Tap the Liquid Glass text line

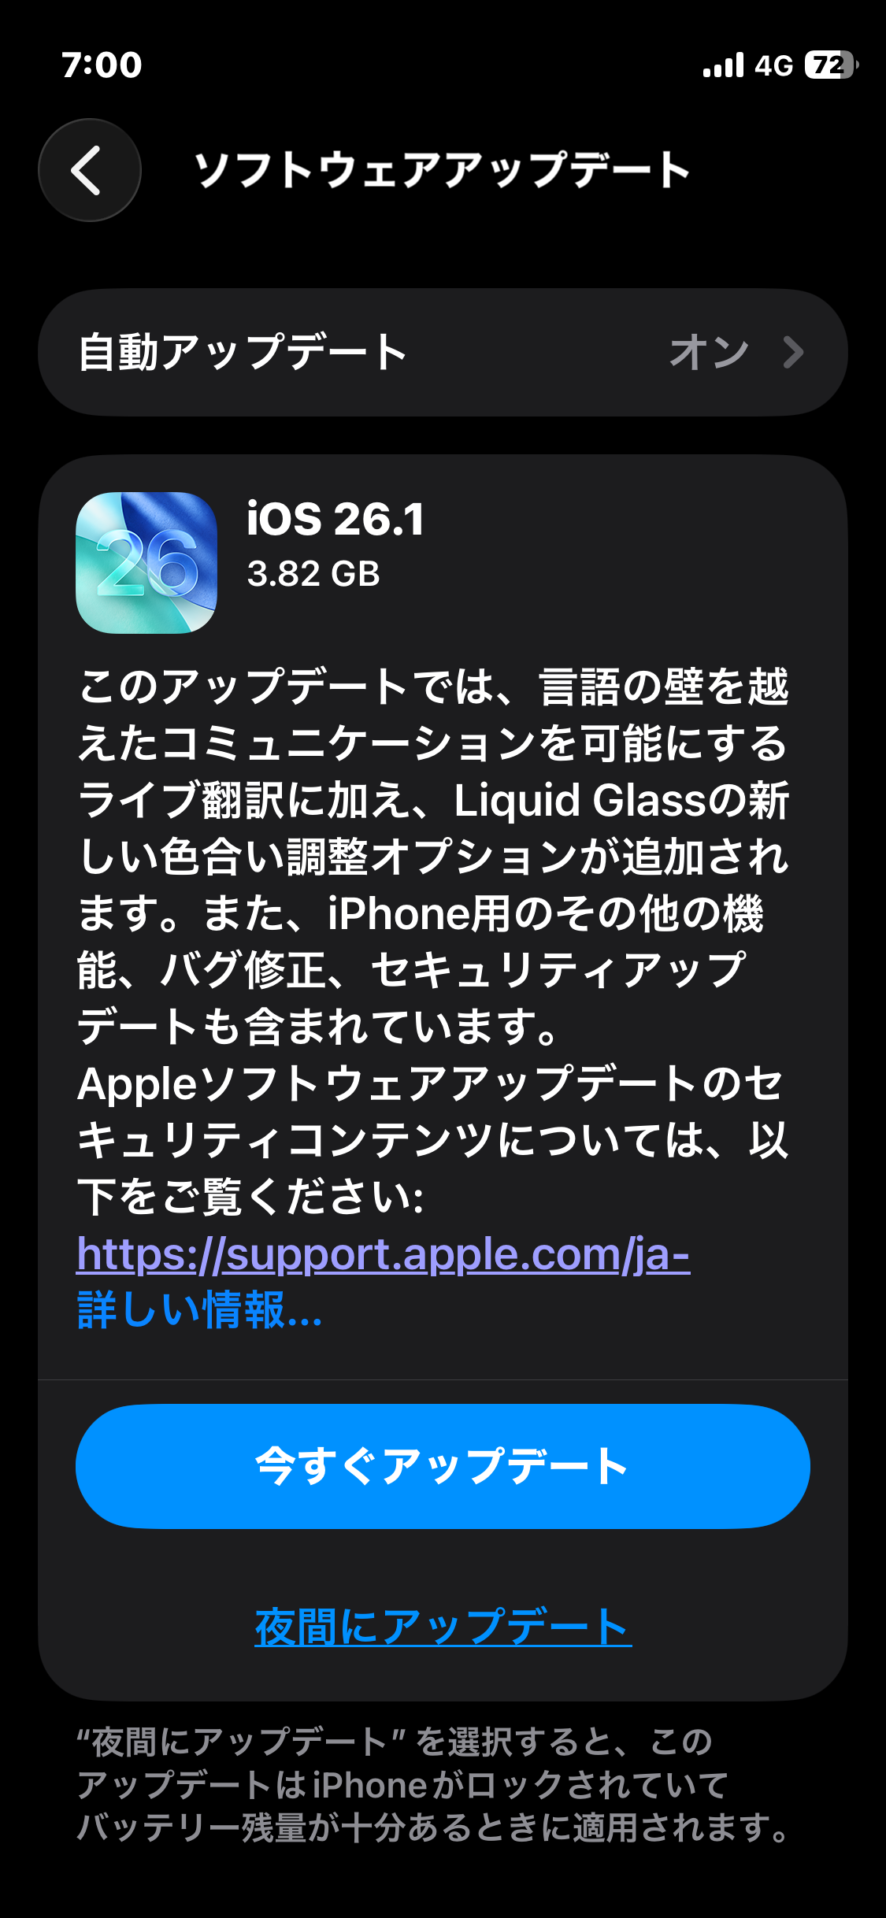click(x=433, y=800)
